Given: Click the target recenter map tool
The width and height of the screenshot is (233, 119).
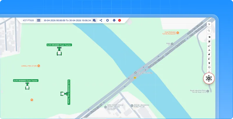Looking at the screenshot, I should (209, 67).
